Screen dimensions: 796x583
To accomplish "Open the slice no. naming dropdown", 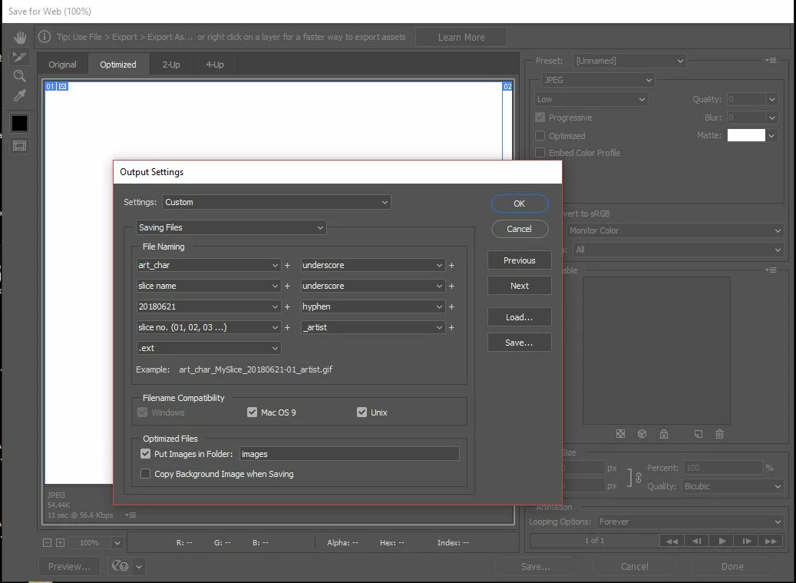I will (209, 327).
